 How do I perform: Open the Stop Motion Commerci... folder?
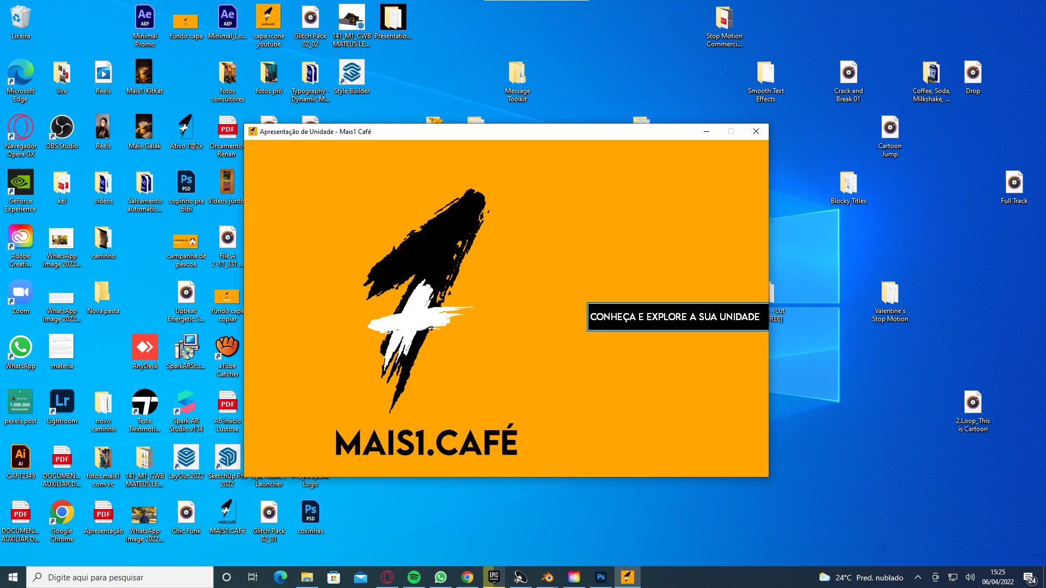coord(724,26)
